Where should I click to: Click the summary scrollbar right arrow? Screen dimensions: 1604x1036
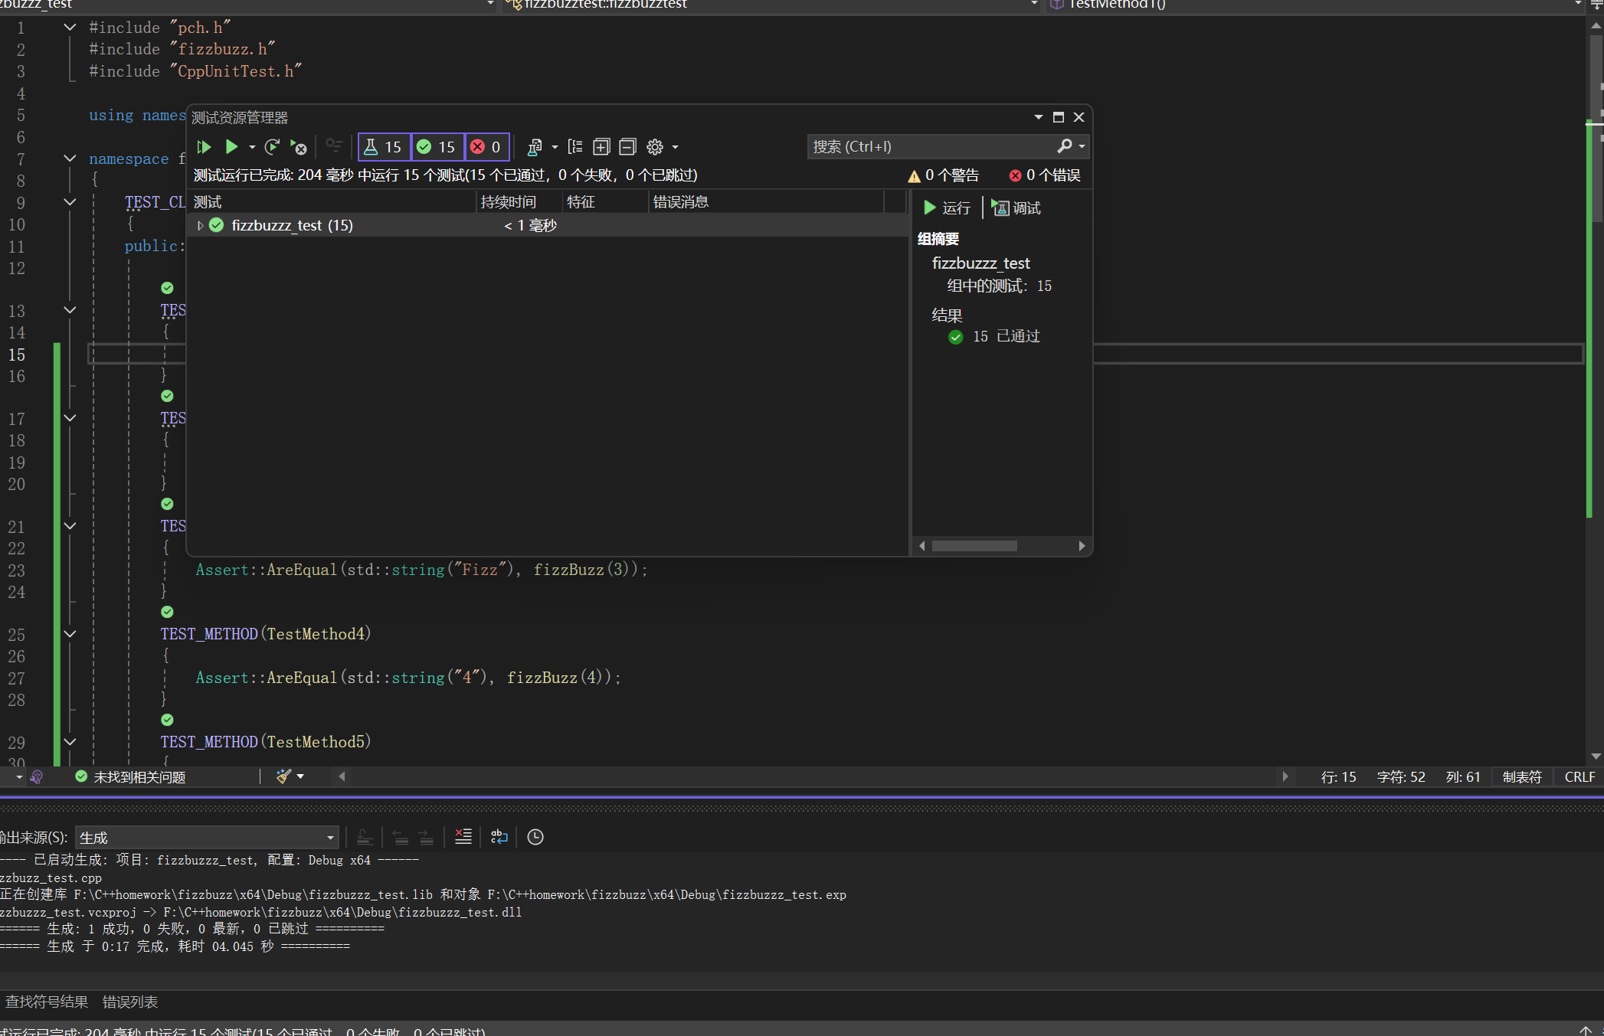tap(1082, 546)
